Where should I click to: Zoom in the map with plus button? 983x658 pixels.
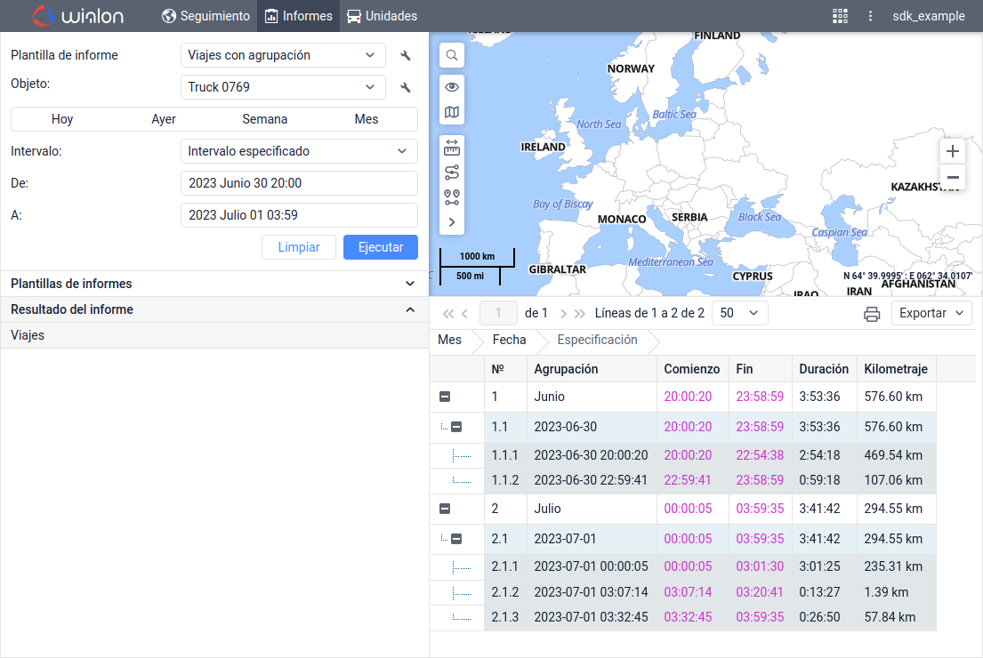coord(953,151)
